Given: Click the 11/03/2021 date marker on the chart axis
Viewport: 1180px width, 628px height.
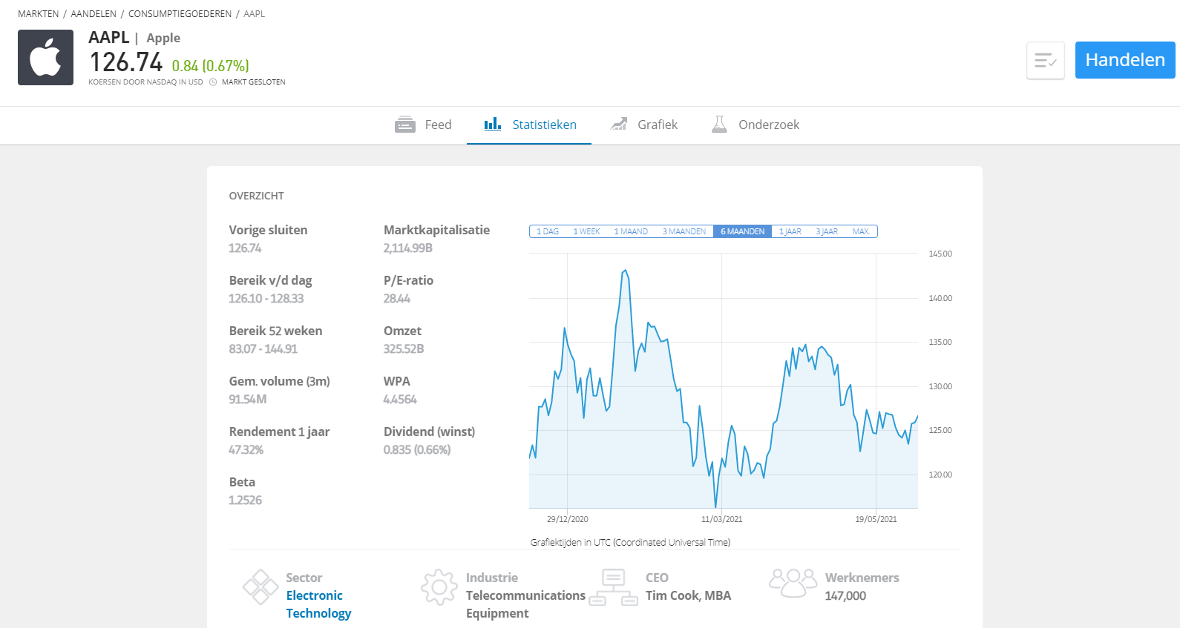Looking at the screenshot, I should (x=721, y=519).
